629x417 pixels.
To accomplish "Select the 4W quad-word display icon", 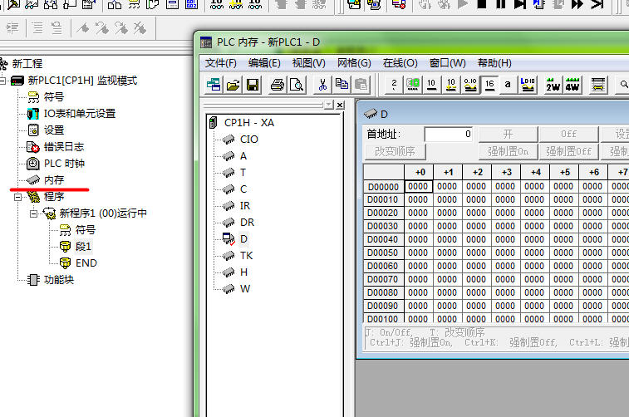I will (x=572, y=85).
